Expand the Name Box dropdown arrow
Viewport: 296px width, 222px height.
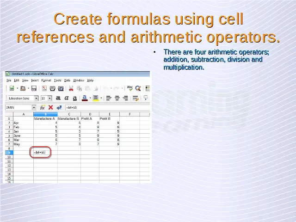[x=34, y=107]
